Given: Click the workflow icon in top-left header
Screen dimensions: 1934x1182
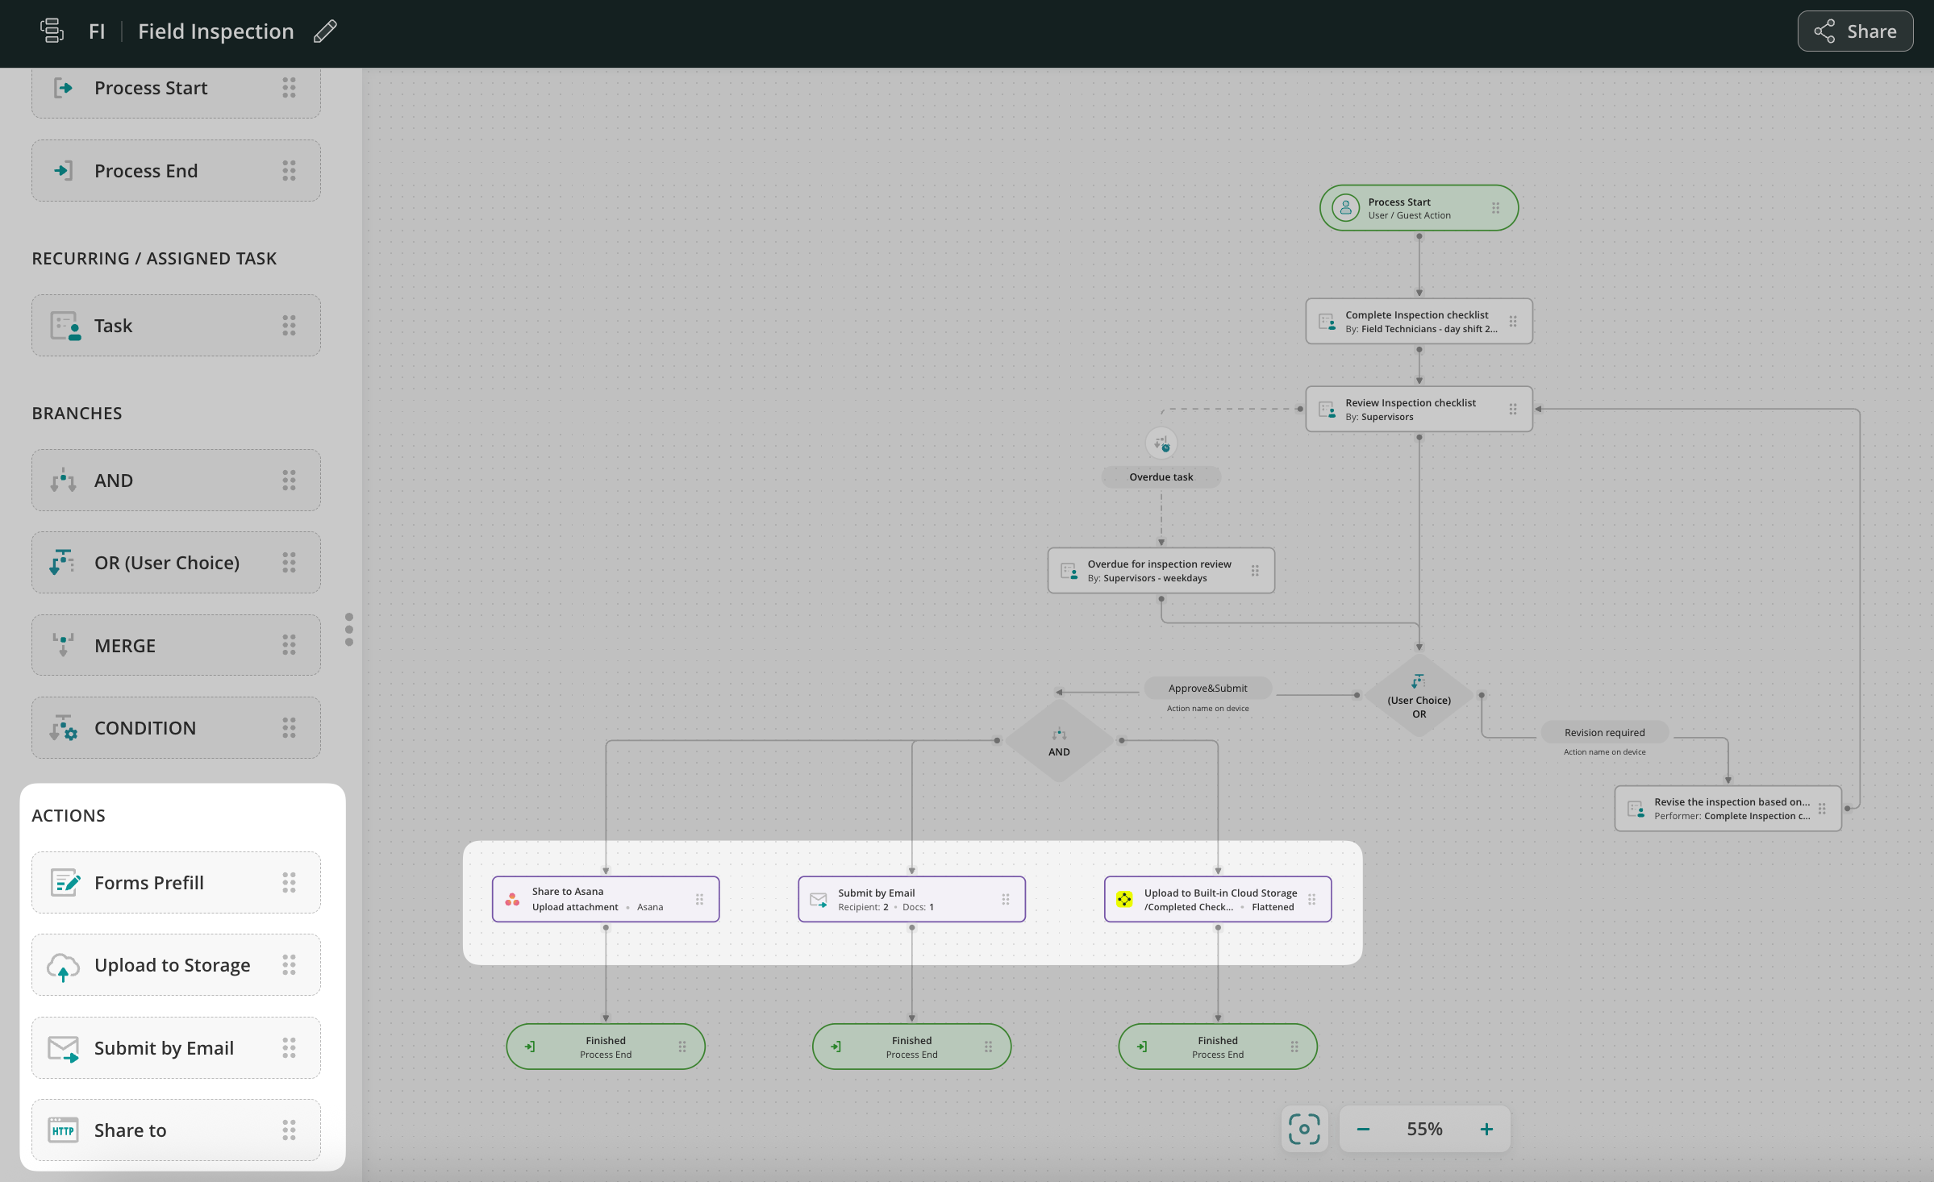Looking at the screenshot, I should (52, 31).
